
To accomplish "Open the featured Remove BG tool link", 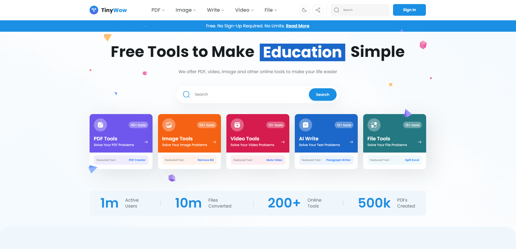I will click(206, 160).
